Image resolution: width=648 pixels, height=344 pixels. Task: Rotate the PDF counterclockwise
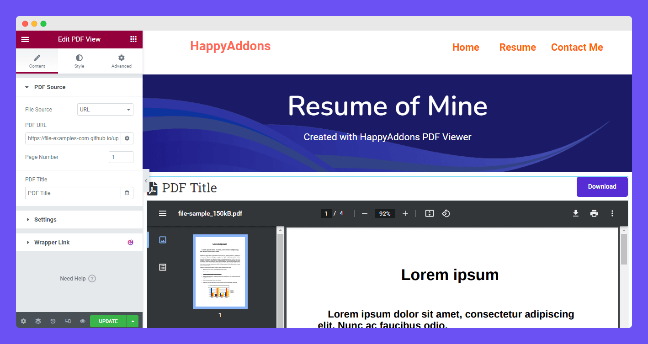446,213
